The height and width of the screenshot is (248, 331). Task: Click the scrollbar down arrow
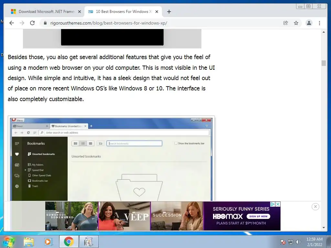click(x=324, y=228)
